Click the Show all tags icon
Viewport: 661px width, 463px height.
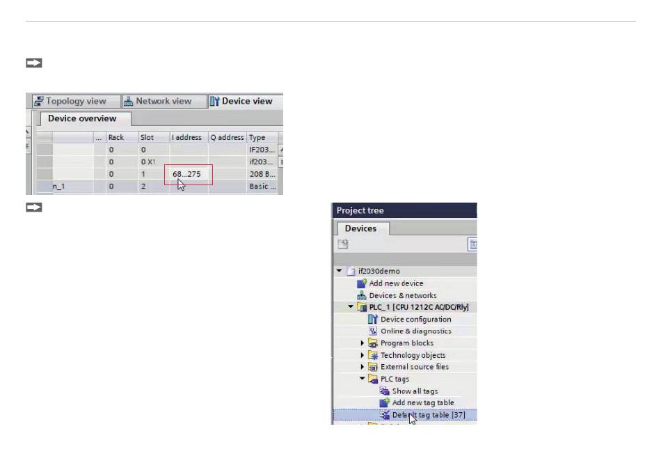click(x=385, y=391)
